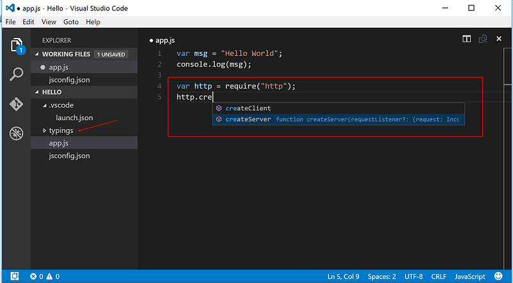The height and width of the screenshot is (283, 513).
Task: Open the Help menu
Action: click(93, 22)
